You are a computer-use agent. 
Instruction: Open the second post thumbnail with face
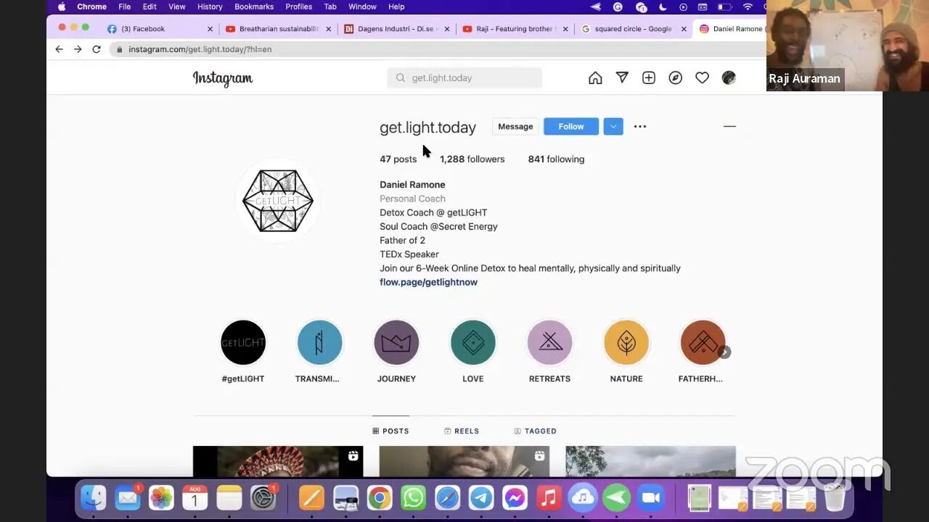(464, 461)
